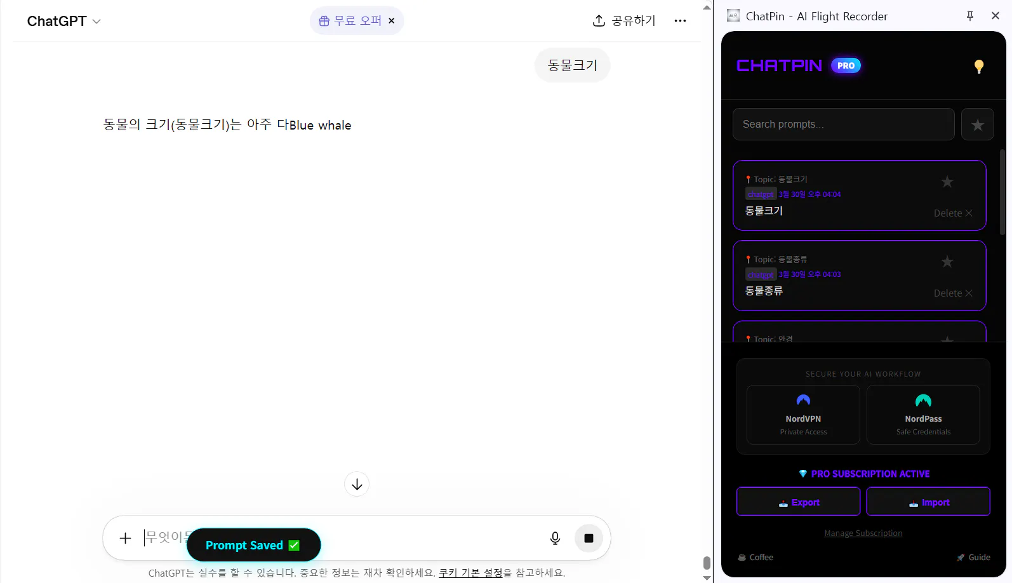Click the 공유하기 share button
This screenshot has height=583, width=1012.
624,21
